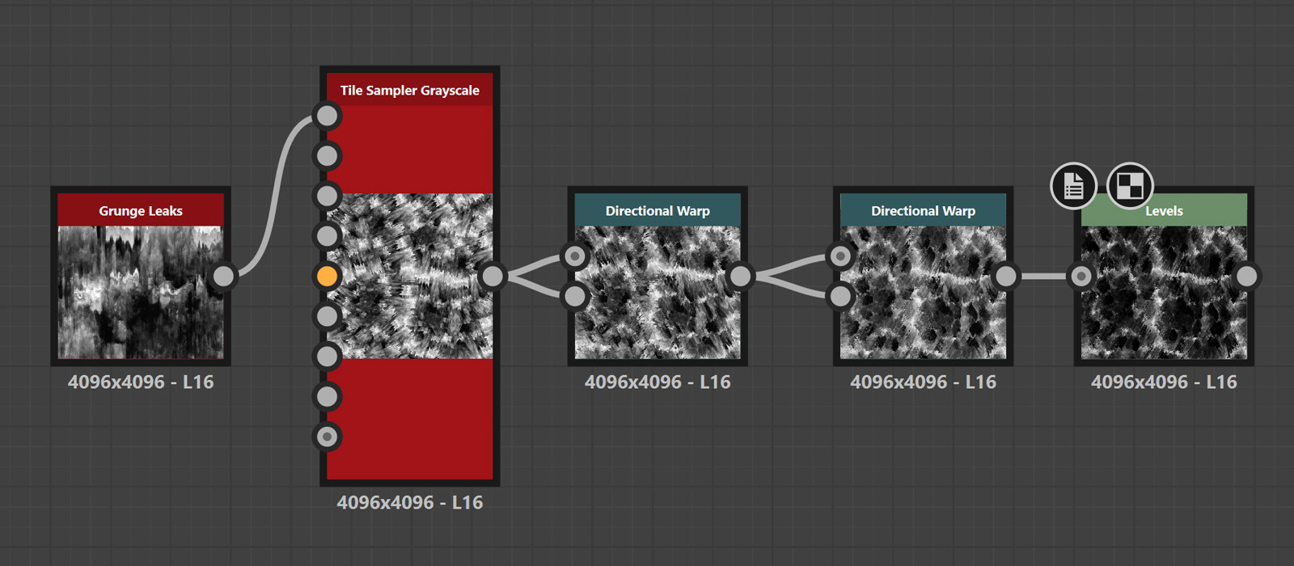Select title of Directional Warp connected to Levels

(924, 210)
